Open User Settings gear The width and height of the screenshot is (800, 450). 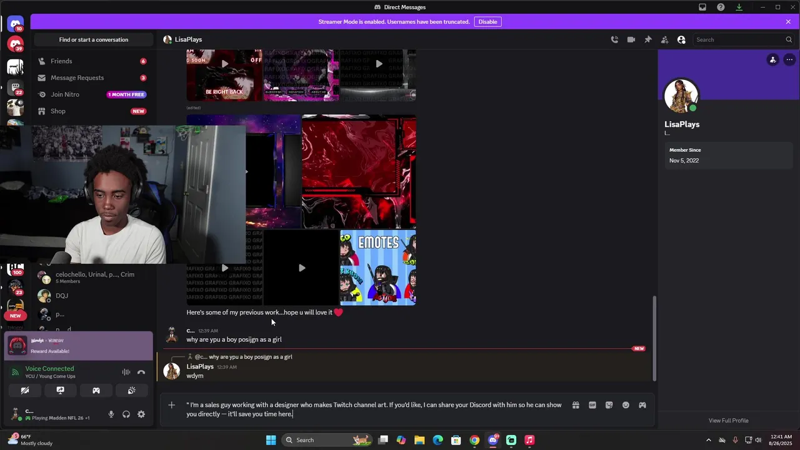click(x=141, y=414)
